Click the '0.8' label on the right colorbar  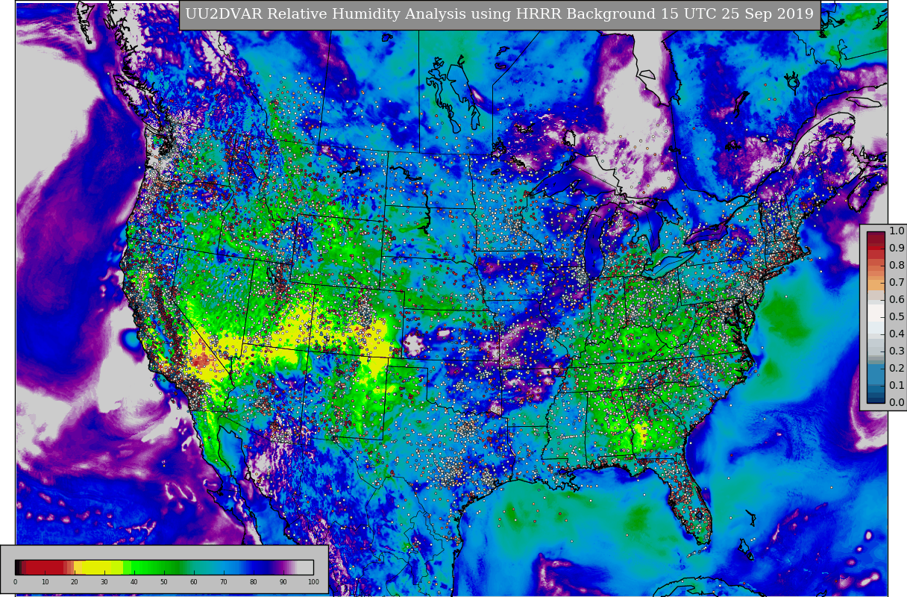pos(897,266)
